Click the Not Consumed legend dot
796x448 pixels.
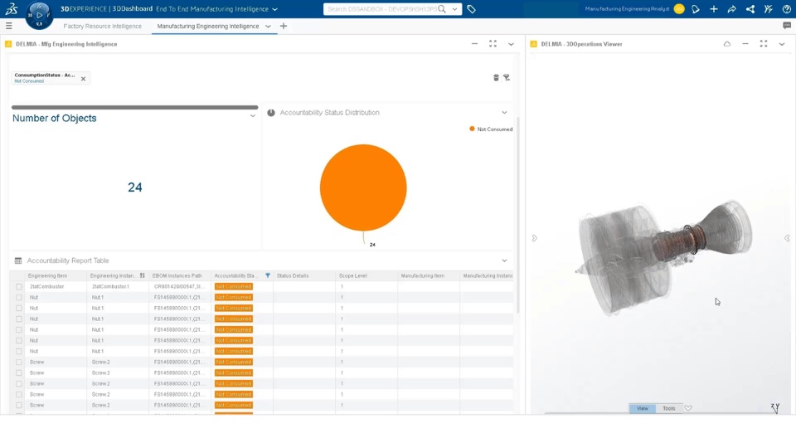(x=472, y=129)
